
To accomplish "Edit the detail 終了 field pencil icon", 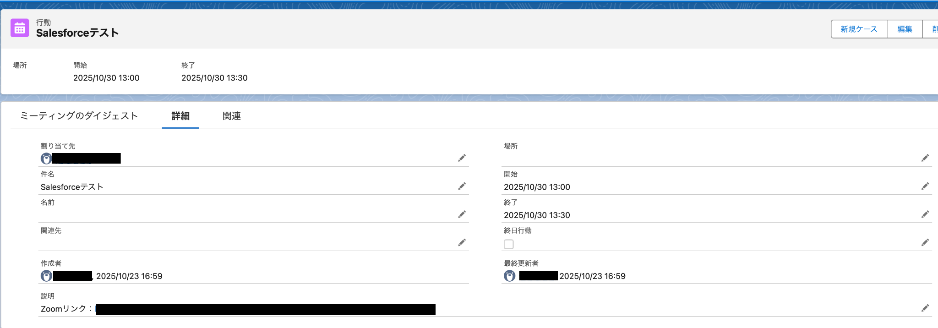I will point(925,214).
